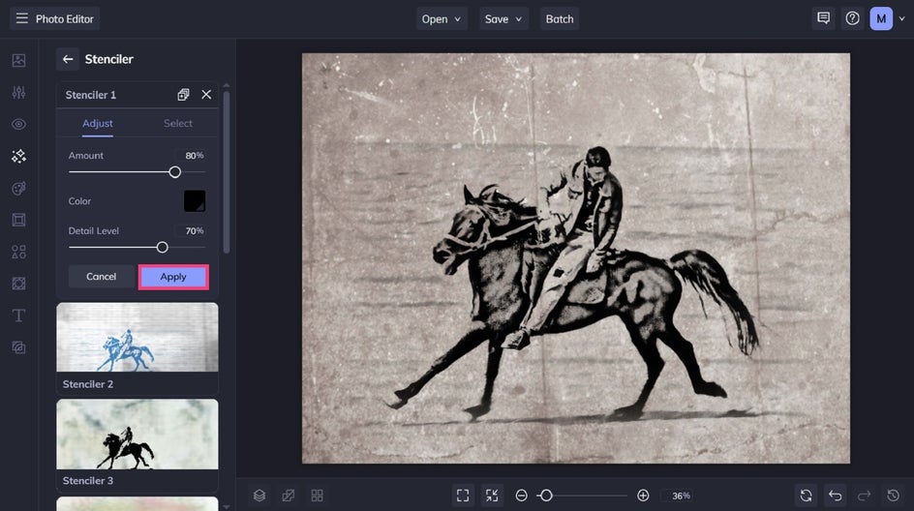Open the Open dropdown menu

(442, 18)
